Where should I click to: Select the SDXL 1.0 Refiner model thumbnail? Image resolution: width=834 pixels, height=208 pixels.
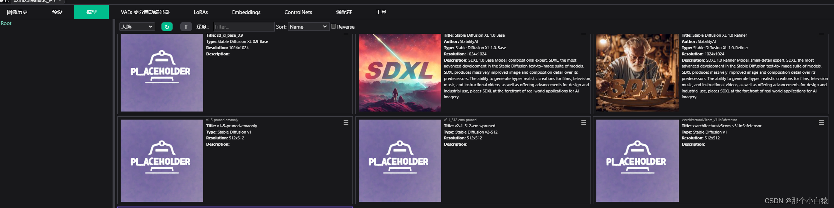[637, 72]
